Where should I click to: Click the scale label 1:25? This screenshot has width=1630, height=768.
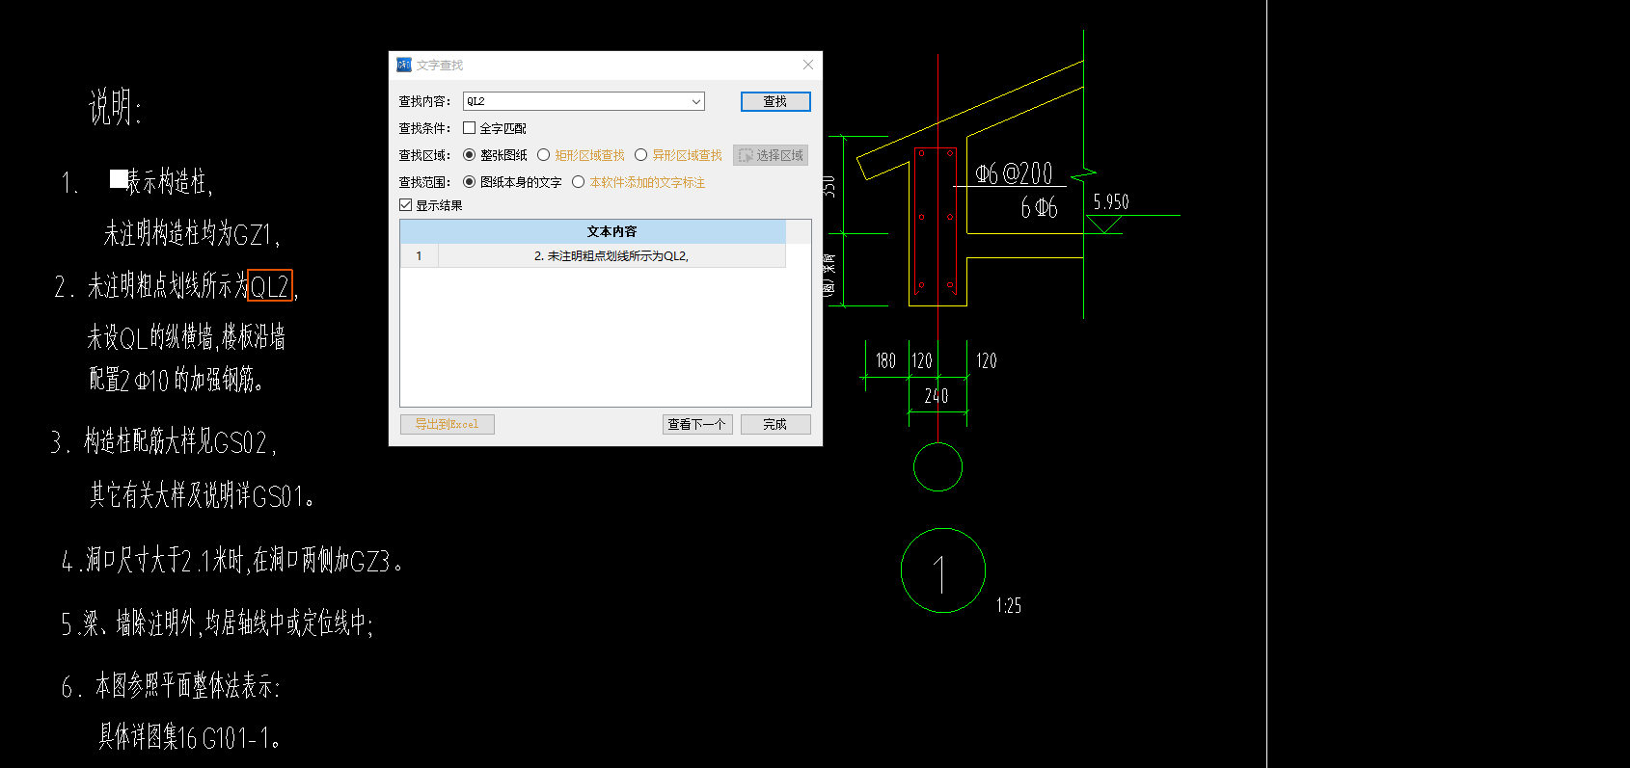click(x=1009, y=605)
